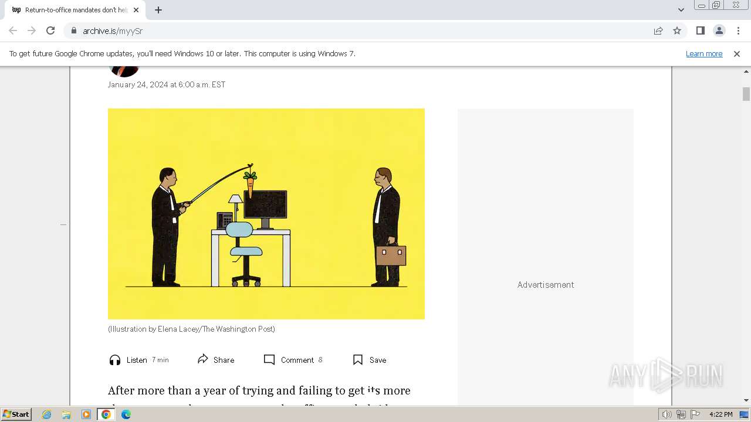Open Microsoft Edge from the taskbar
This screenshot has width=751, height=422.
(x=126, y=414)
